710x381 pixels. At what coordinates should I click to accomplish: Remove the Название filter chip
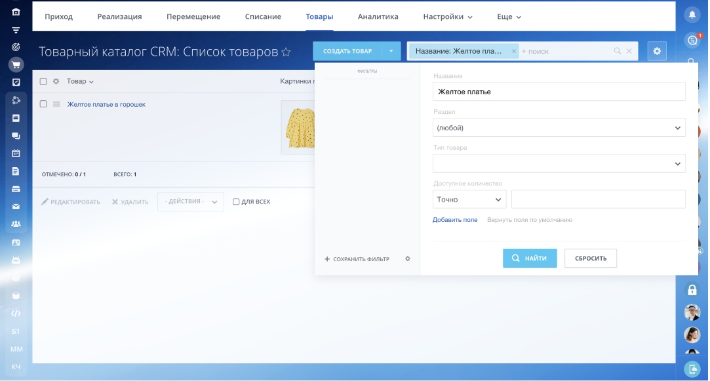click(x=514, y=51)
